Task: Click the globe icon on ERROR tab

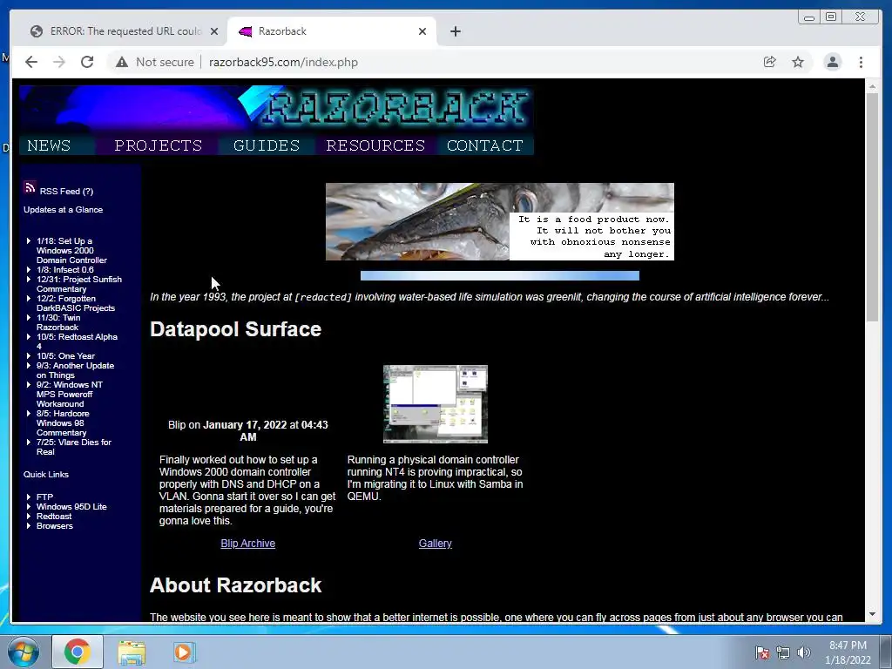Action: coord(37,31)
